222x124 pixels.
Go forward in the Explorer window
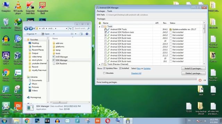click(31, 29)
